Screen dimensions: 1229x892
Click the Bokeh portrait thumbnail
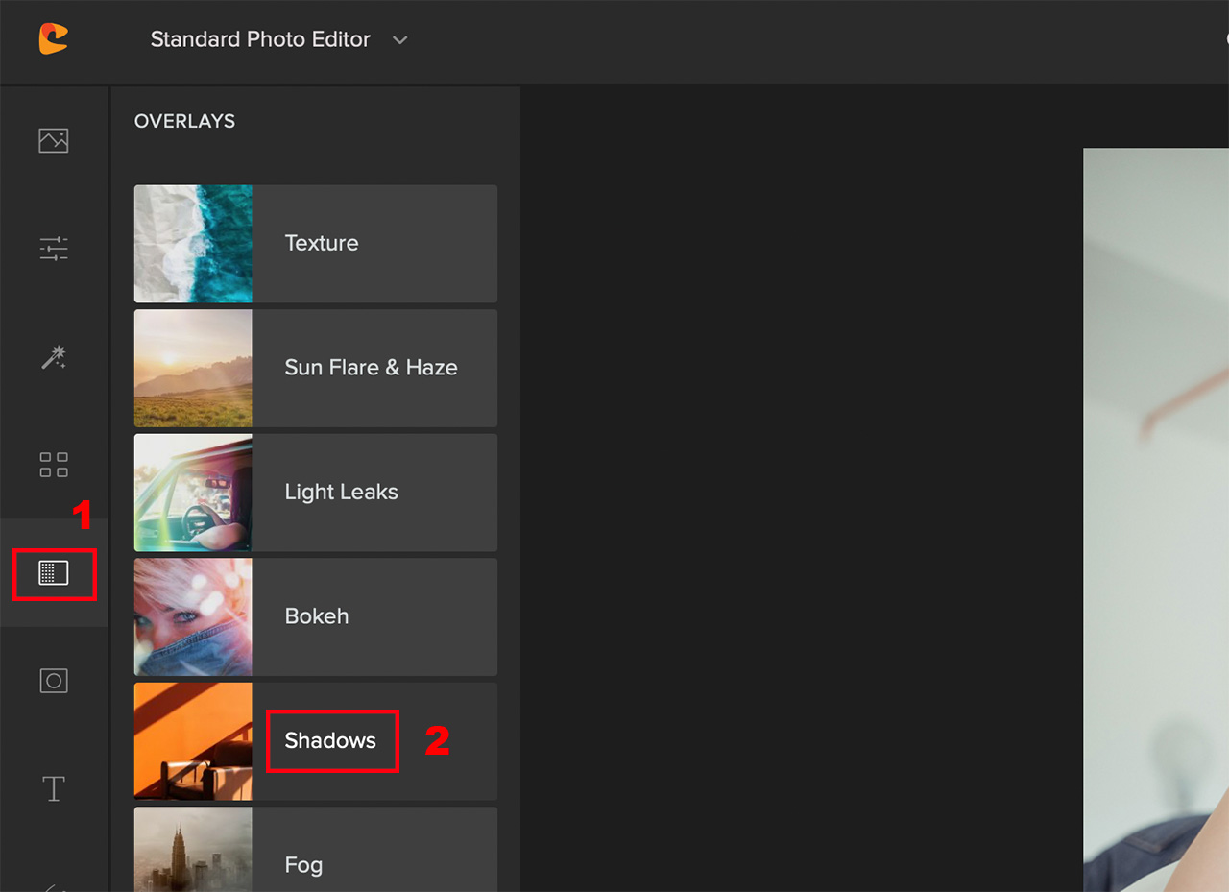[x=193, y=616]
